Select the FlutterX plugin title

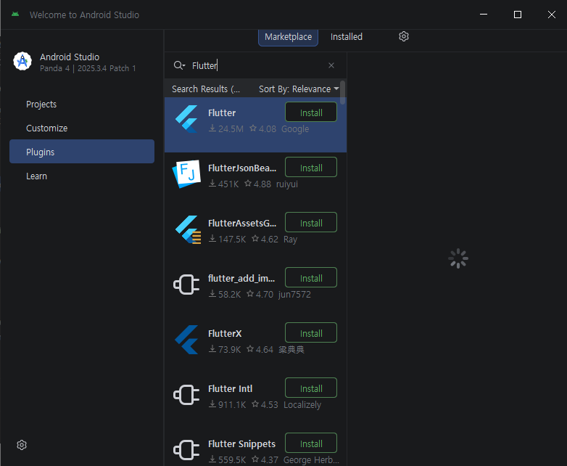(225, 333)
